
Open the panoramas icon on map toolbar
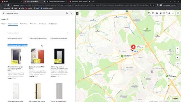pyautogui.click(x=153, y=13)
